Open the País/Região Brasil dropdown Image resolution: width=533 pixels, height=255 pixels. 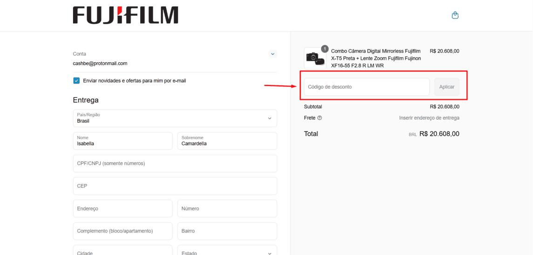point(175,118)
